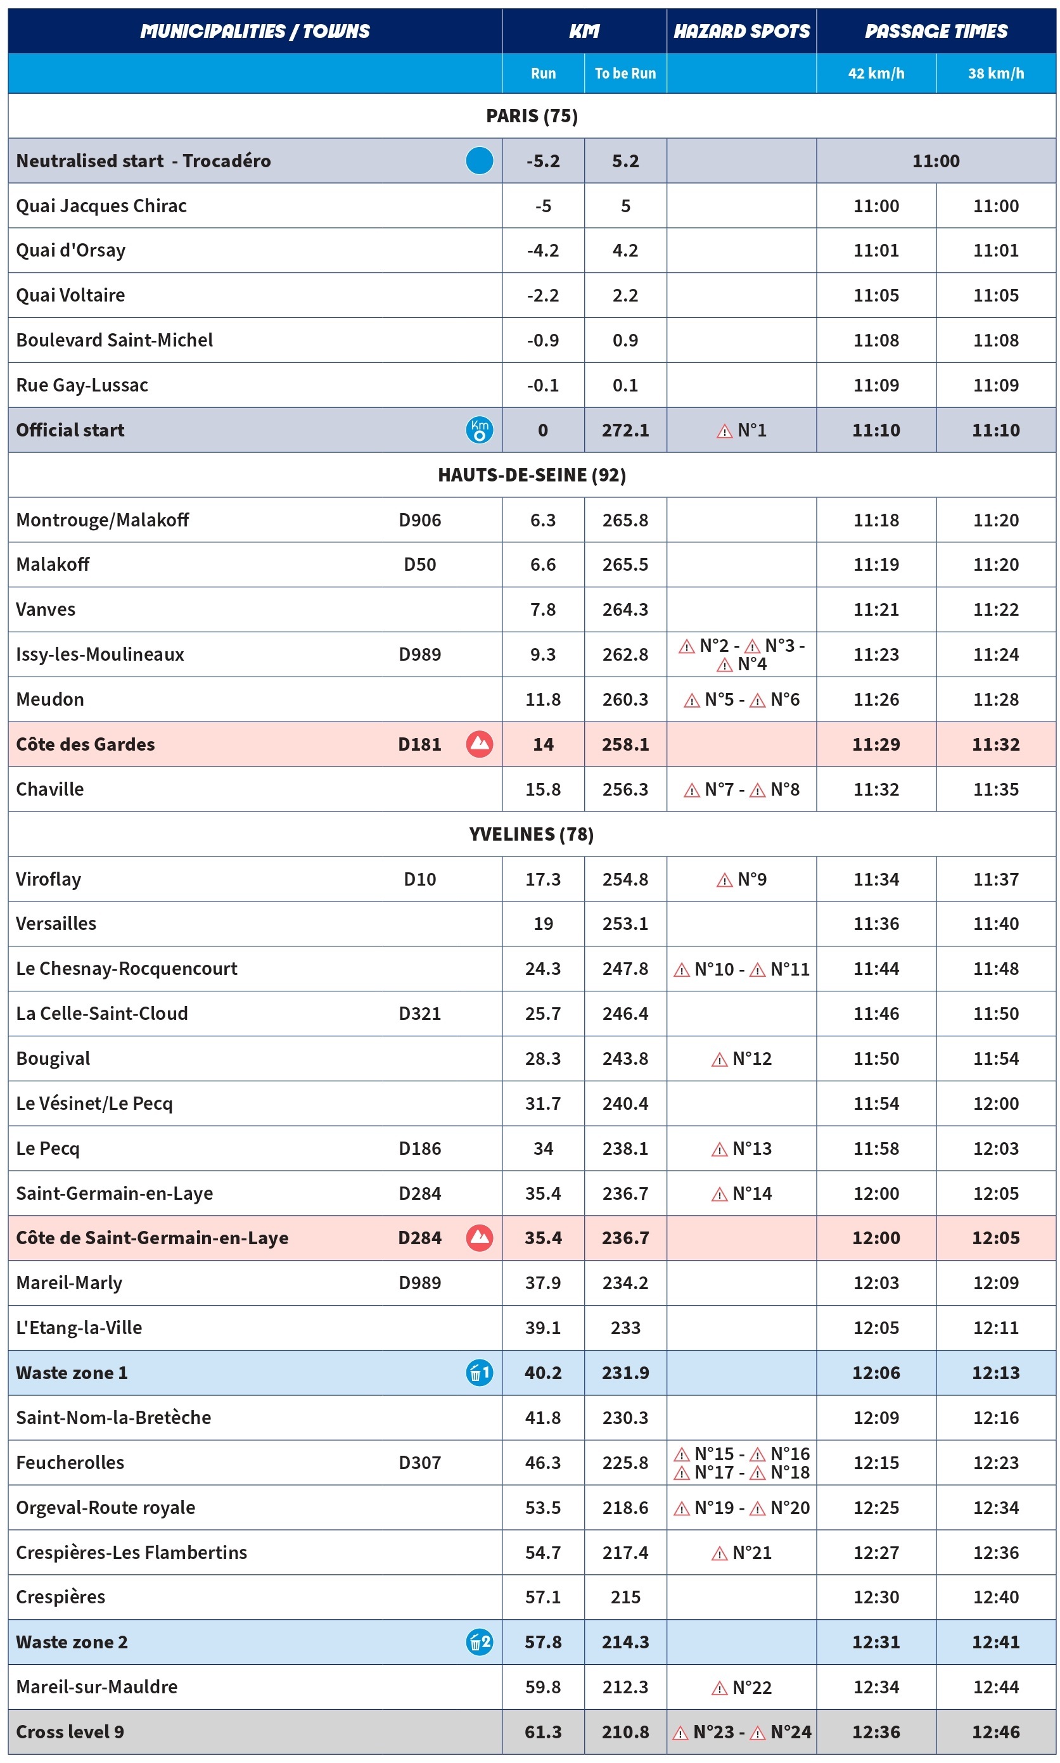Click the Passage Times column header
The width and height of the screenshot is (1060, 1763).
click(x=936, y=32)
